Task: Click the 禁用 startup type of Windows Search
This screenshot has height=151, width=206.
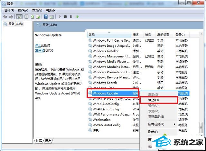Action: pyautogui.click(x=160, y=83)
